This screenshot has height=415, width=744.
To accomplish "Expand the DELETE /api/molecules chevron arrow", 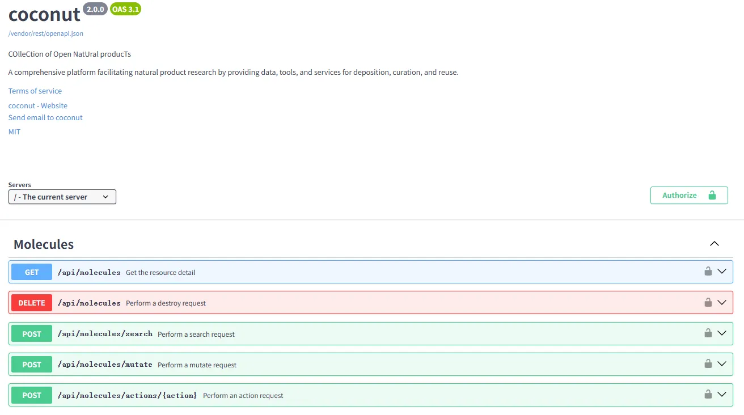I will (722, 302).
